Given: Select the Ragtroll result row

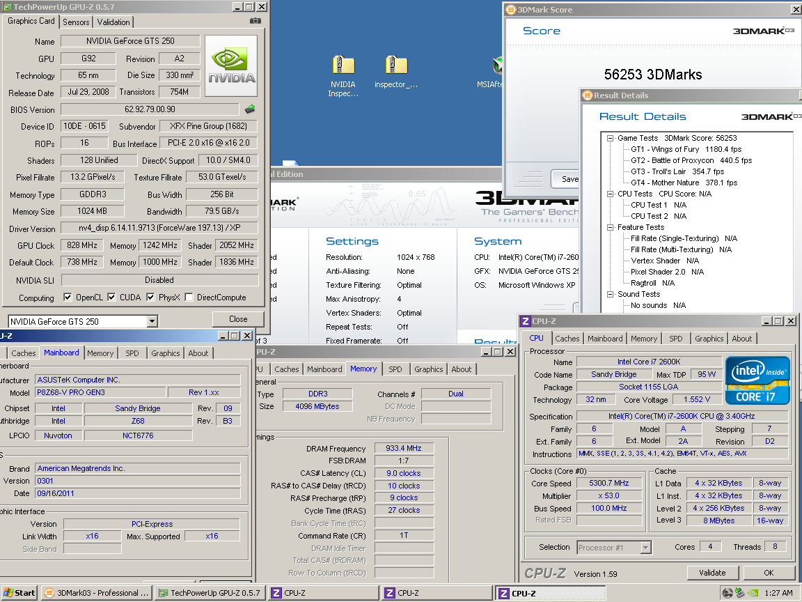Looking at the screenshot, I should (x=652, y=283).
